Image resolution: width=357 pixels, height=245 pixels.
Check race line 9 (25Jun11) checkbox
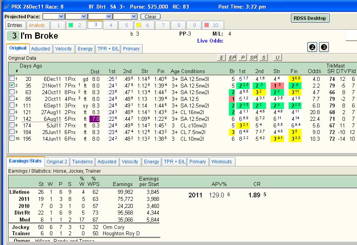pyautogui.click(x=12, y=131)
